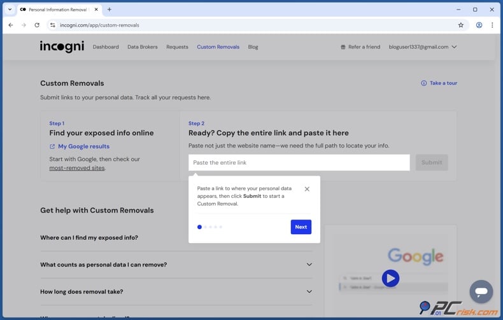Screen dimensions: 503x320
Task: Open the Refer a friend link
Action: [360, 47]
